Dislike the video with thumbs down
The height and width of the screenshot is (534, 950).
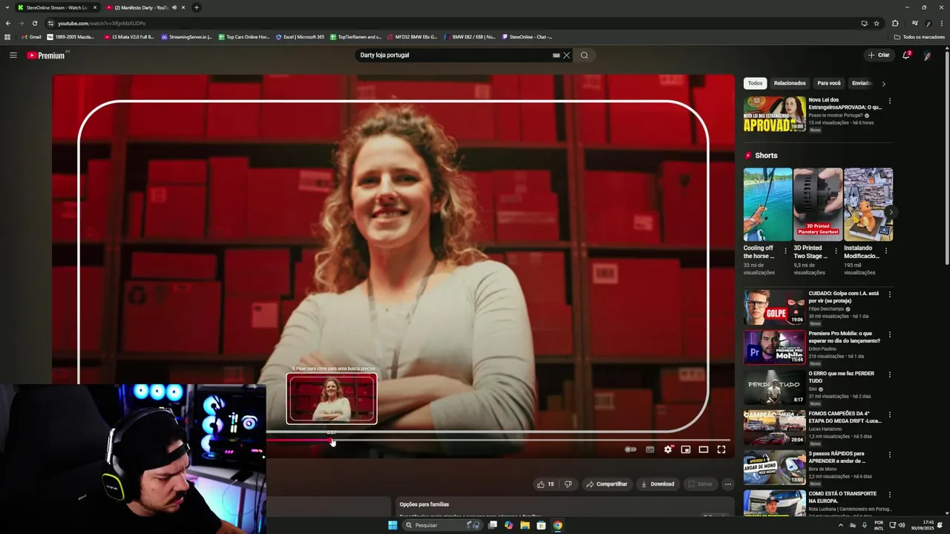[568, 484]
